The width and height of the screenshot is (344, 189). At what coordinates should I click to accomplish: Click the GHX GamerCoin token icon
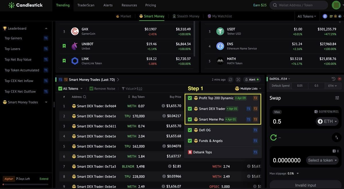pos(75,31)
